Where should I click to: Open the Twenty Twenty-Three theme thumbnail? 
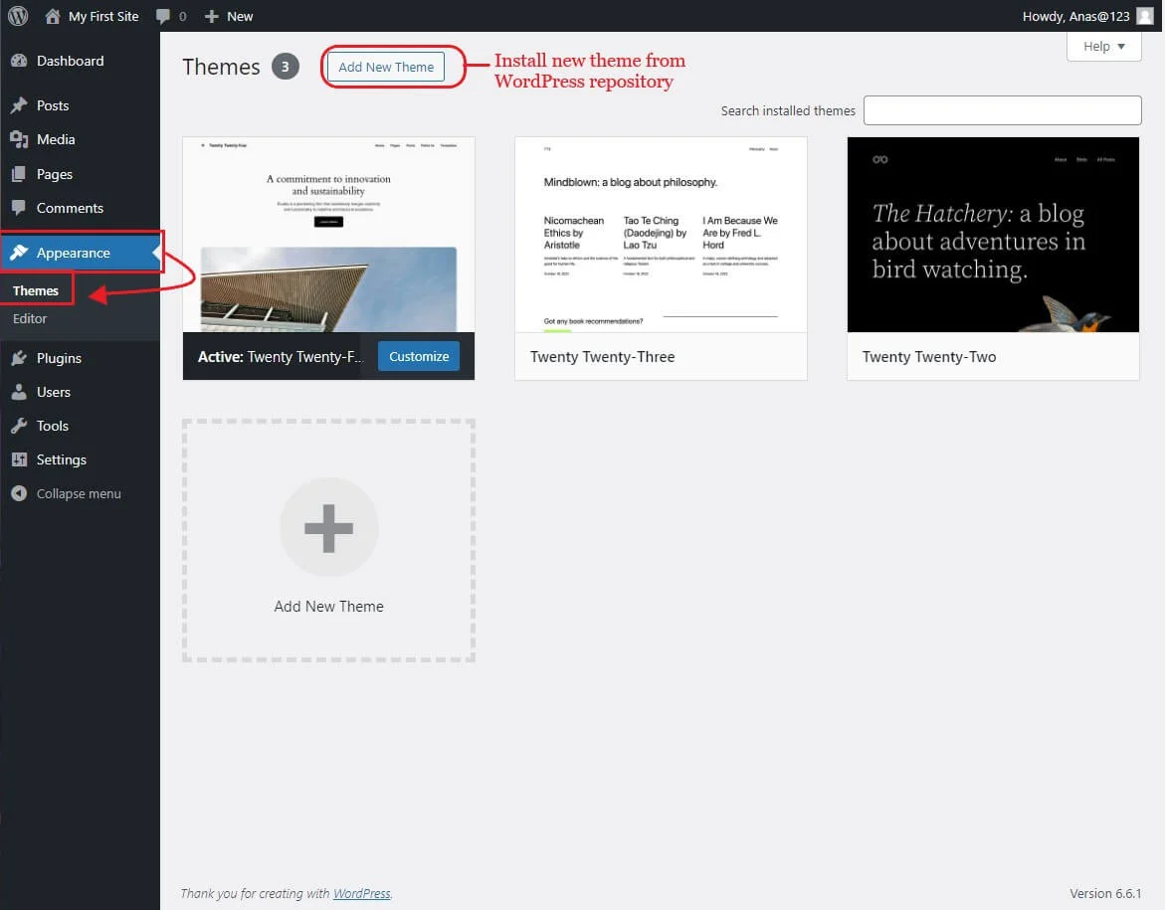pos(661,235)
